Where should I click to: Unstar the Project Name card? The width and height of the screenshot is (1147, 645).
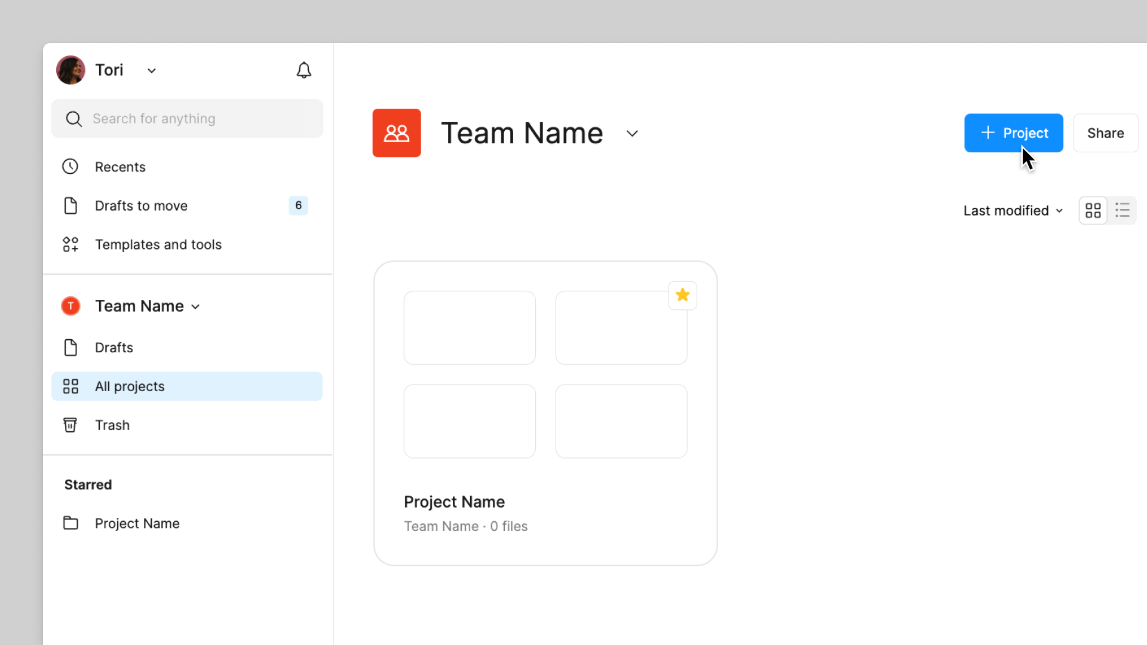click(x=682, y=295)
